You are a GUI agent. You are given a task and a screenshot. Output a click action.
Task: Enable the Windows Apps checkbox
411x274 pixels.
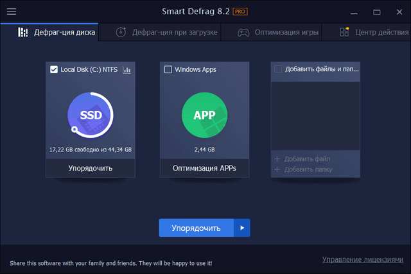[x=168, y=69]
